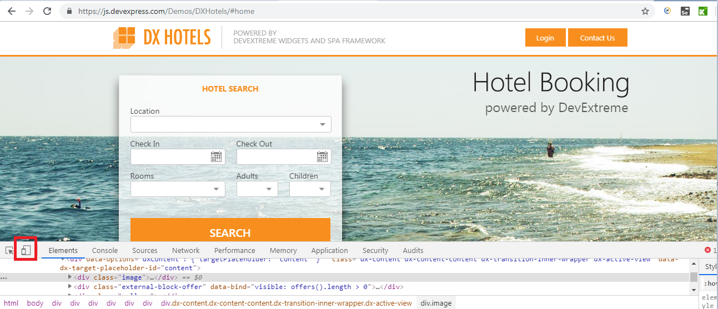The image size is (718, 309).
Task: Click the Contact Us button
Action: point(597,38)
